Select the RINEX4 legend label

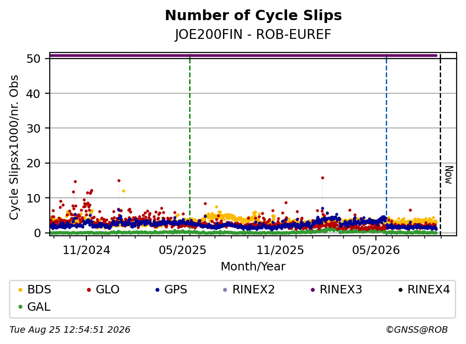428,290
